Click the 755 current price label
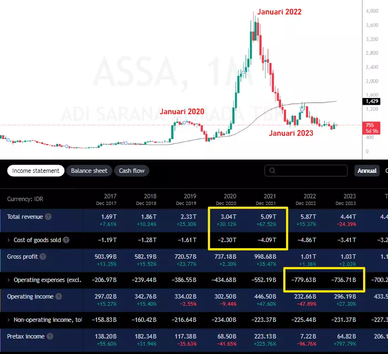This screenshot has width=388, height=354. coord(371,128)
